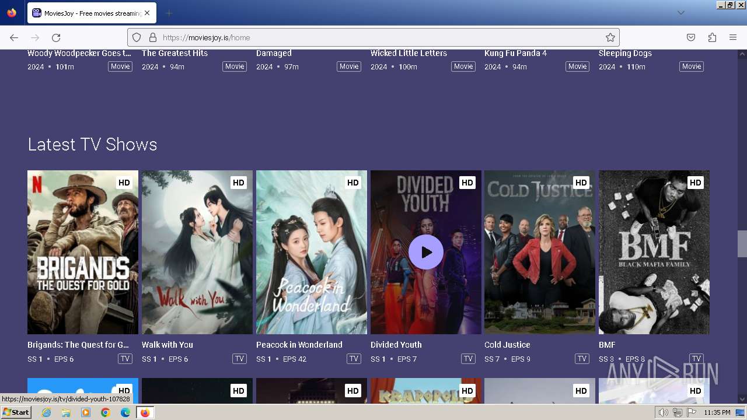Image resolution: width=747 pixels, height=420 pixels.
Task: Open Walk with You title link
Action: pyautogui.click(x=167, y=345)
